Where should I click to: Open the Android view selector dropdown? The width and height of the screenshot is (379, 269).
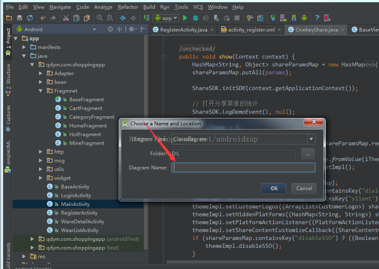click(x=94, y=29)
